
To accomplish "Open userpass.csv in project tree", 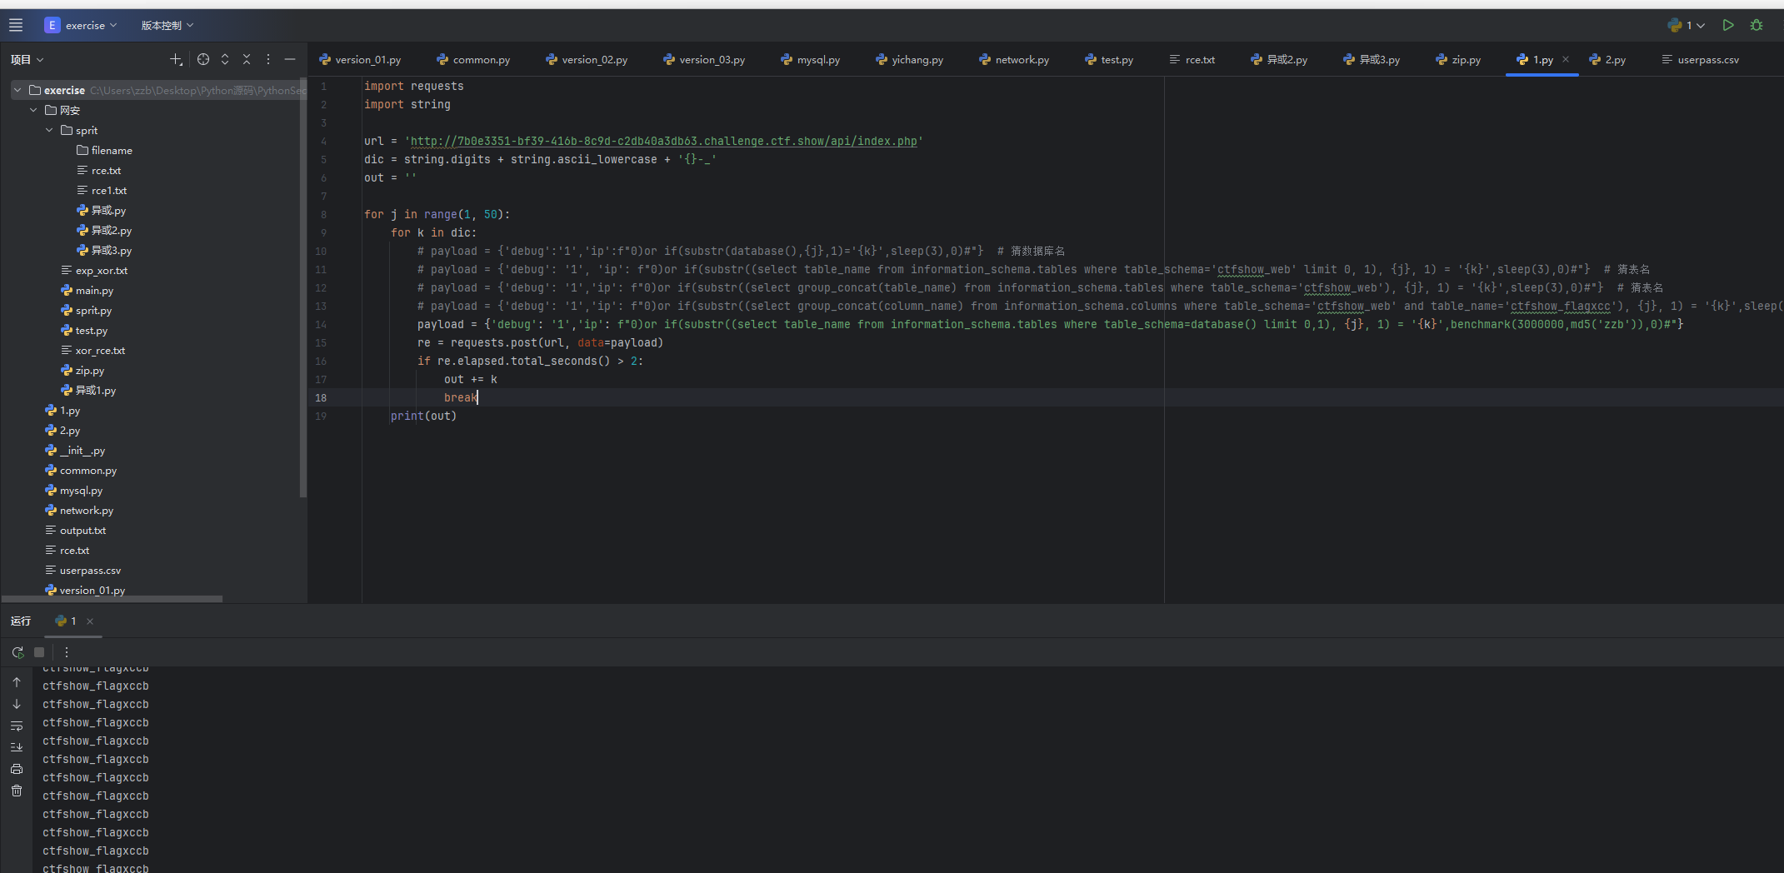I will click(82, 570).
